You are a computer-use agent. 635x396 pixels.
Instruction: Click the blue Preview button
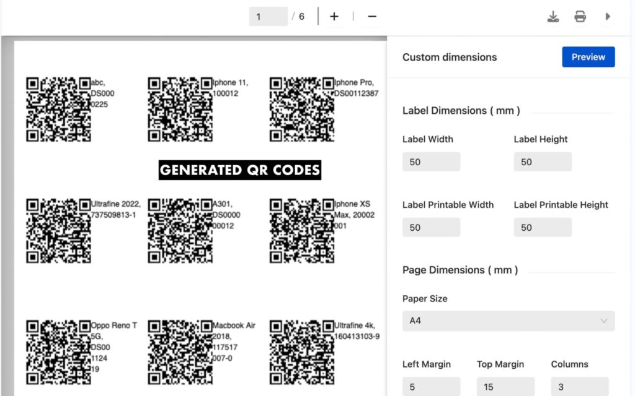[x=588, y=57]
